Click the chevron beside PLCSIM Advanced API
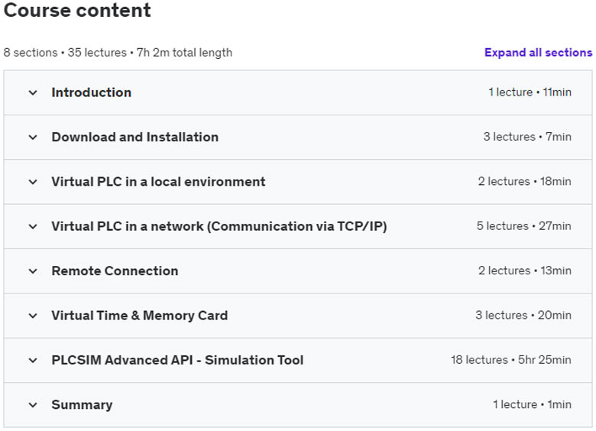The image size is (596, 431). (x=32, y=360)
